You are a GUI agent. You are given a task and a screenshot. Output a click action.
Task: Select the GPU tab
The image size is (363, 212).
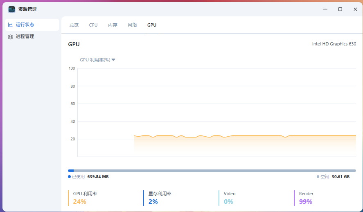(152, 25)
